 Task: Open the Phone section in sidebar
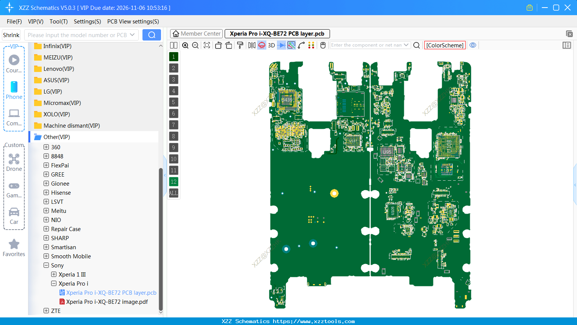[14, 90]
